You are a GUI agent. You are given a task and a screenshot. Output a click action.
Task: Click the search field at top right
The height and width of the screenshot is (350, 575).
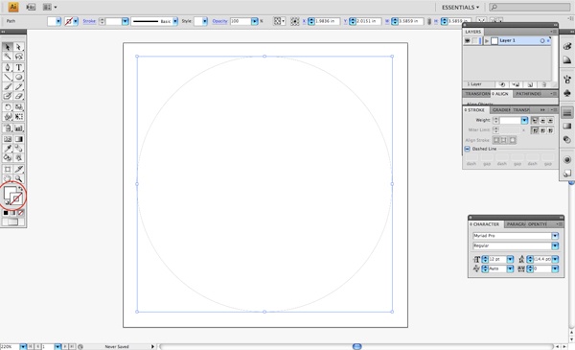(530, 7)
